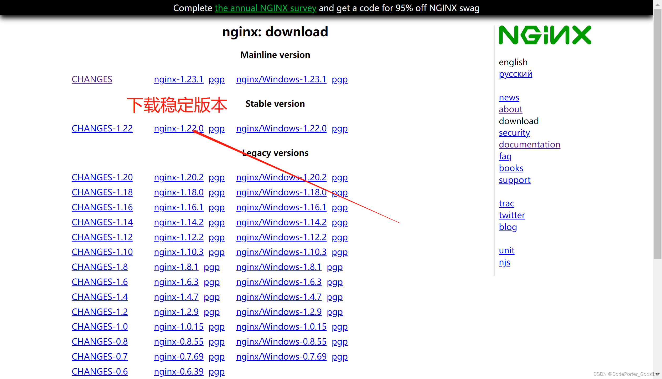Download nginx/Windows-1.14.2 legacy build
The height and width of the screenshot is (379, 662).
pyautogui.click(x=281, y=222)
